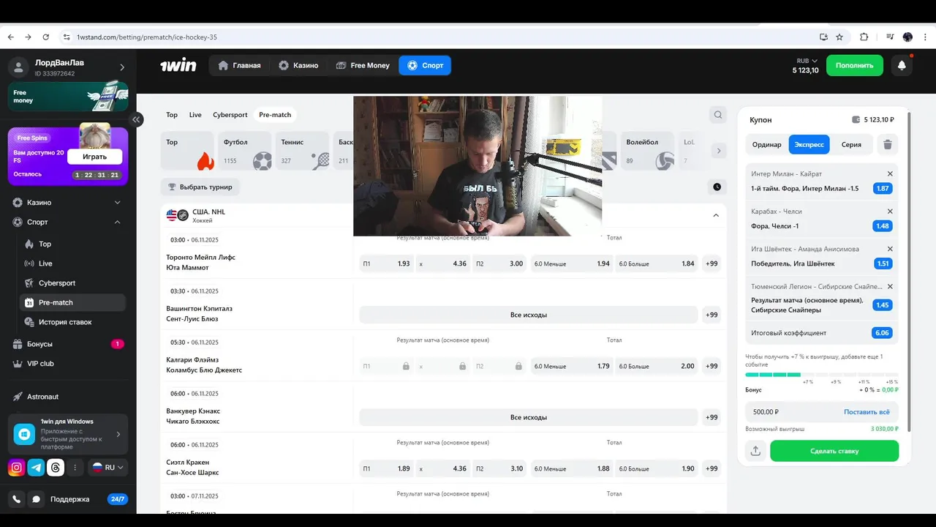
Task: Open more socials three-dot icon
Action: [x=75, y=468]
